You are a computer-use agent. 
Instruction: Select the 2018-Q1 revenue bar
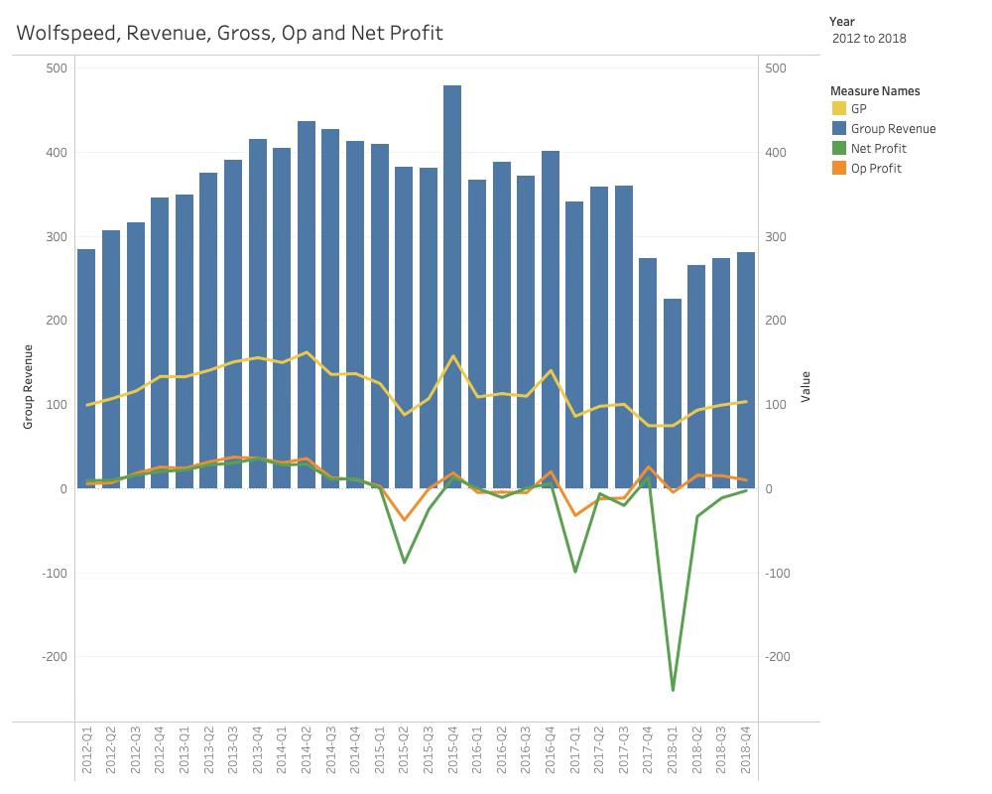(x=673, y=394)
